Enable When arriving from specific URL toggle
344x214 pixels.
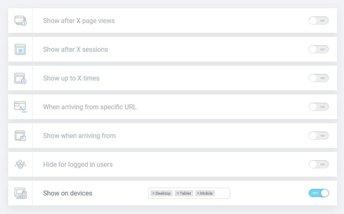coord(319,107)
